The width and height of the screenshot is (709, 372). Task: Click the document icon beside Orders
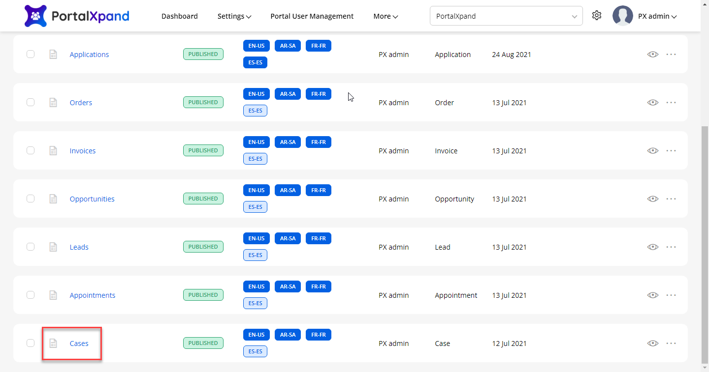[x=53, y=103]
